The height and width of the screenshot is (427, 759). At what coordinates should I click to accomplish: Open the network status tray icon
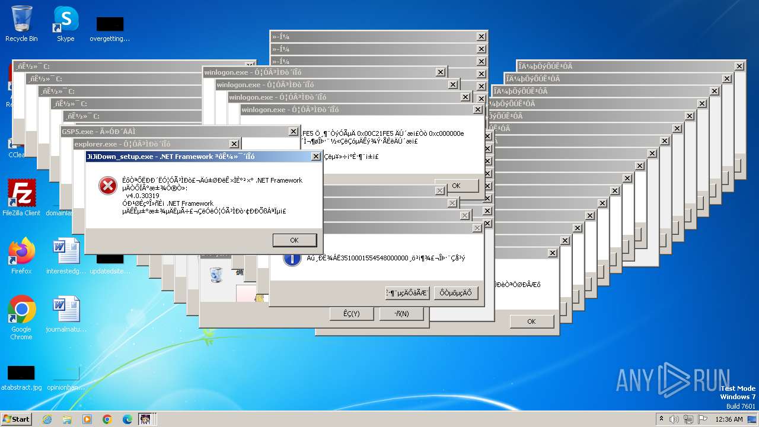[x=689, y=419]
